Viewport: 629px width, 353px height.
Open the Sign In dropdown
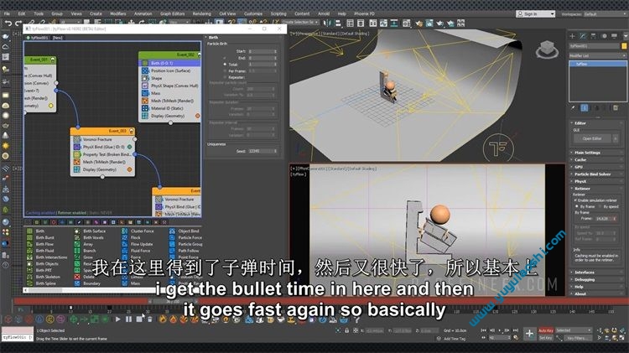tap(536, 14)
